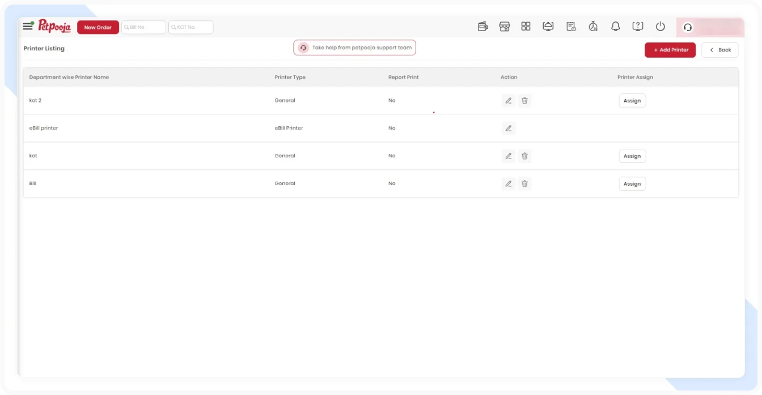Viewport: 762px width, 395px height.
Task: Assign the kot printer
Action: pyautogui.click(x=632, y=156)
